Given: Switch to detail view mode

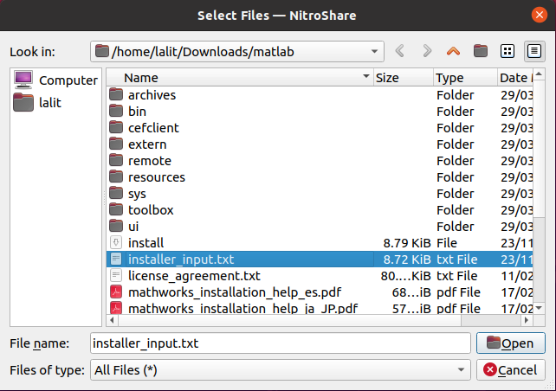Looking at the screenshot, I should [534, 51].
